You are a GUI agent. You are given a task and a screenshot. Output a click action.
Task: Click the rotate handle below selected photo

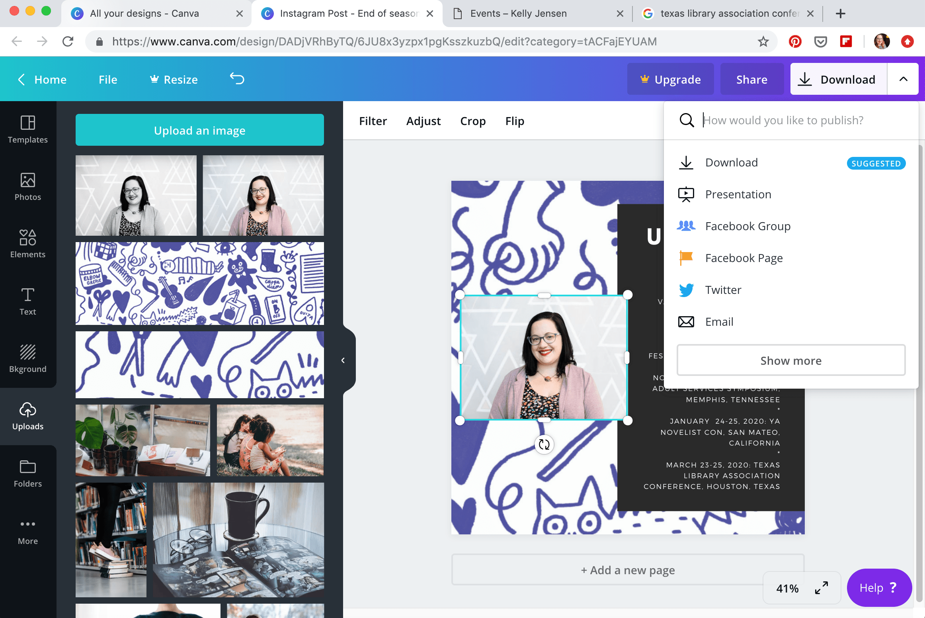click(x=544, y=444)
